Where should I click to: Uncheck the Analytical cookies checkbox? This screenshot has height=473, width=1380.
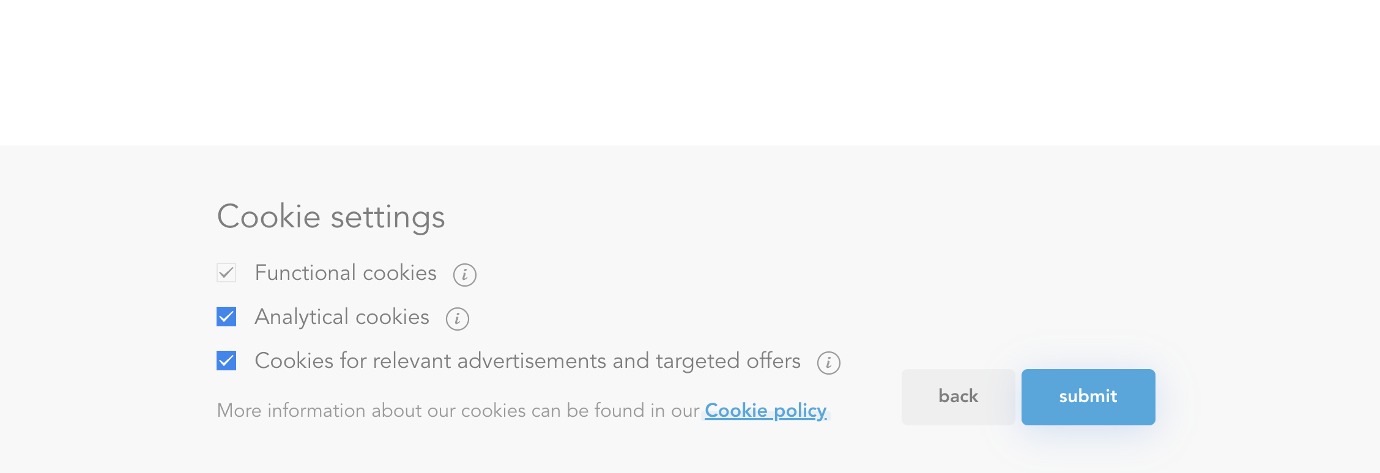coord(226,317)
